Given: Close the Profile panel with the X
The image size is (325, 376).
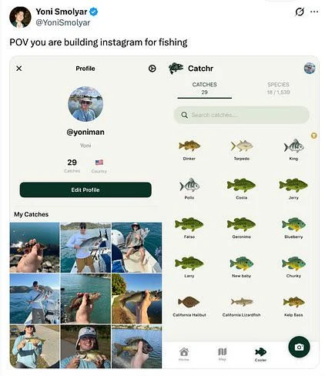Looking at the screenshot, I should point(19,69).
